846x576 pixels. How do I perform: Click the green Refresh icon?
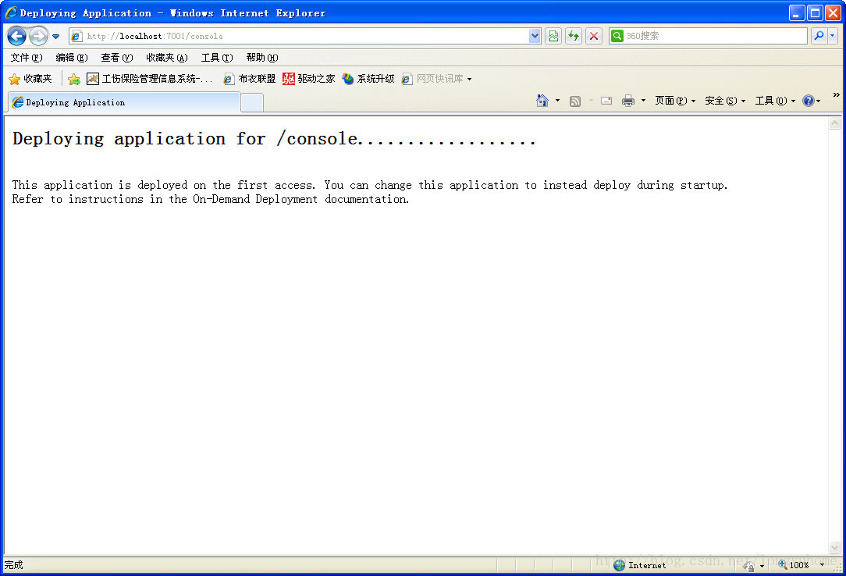(x=574, y=36)
